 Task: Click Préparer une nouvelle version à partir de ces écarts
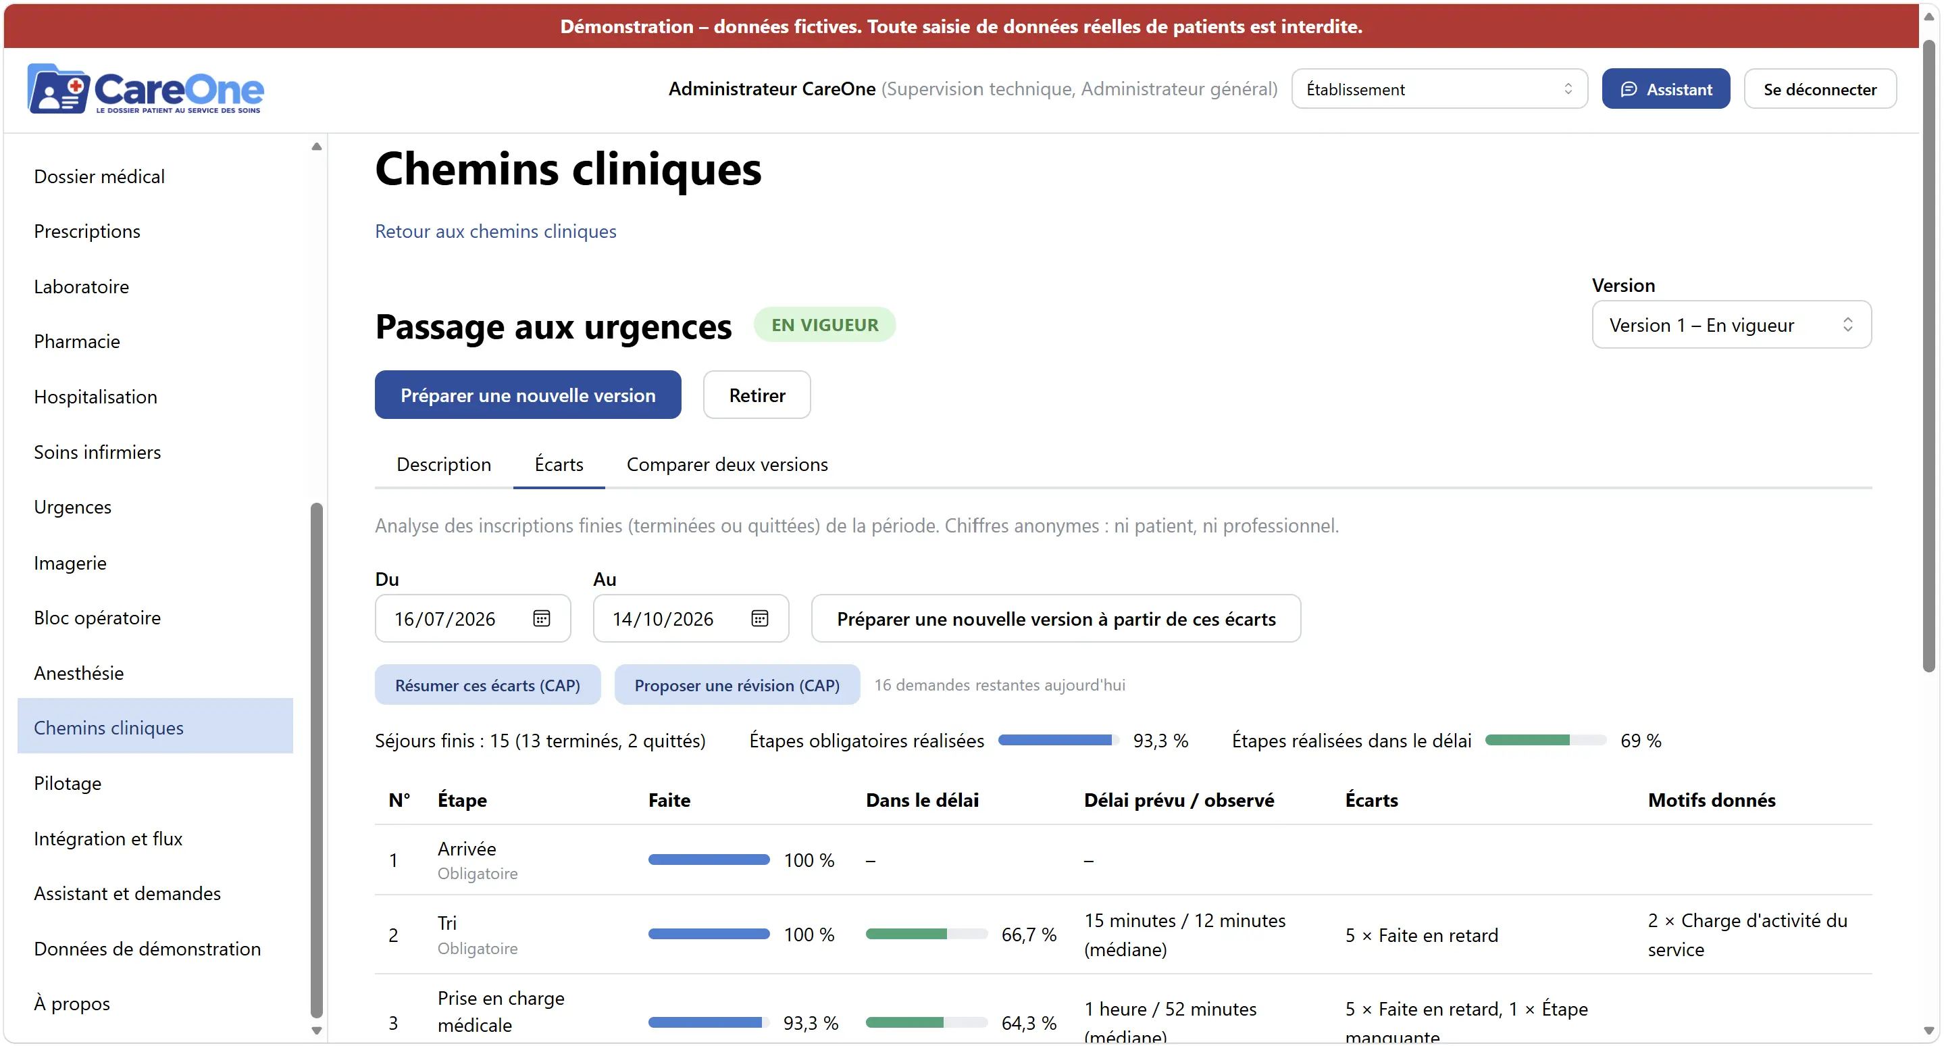(x=1056, y=619)
